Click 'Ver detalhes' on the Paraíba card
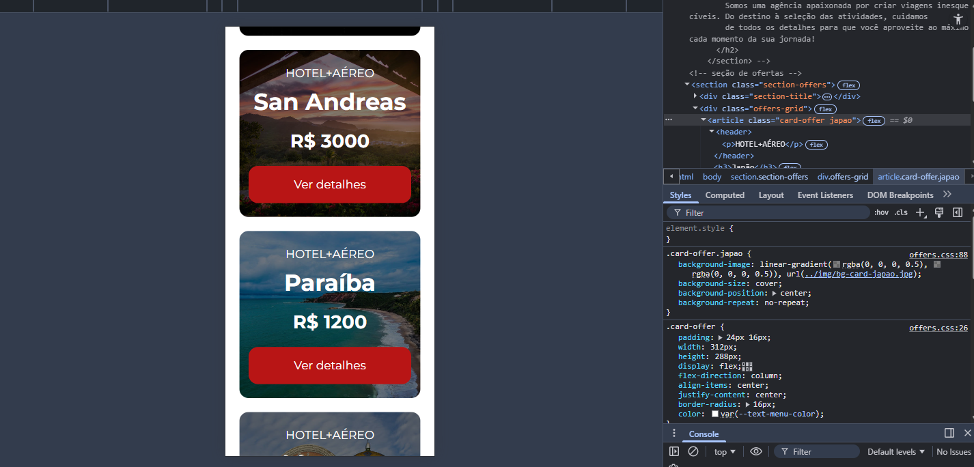 coord(329,365)
